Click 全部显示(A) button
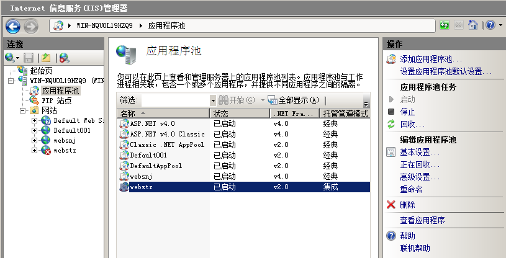Viewport: 506px width, 258px height. [293, 100]
